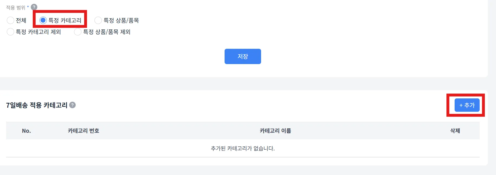Screen dimensions: 496x175
Task: Click the 적용 범위 field label
Action: (x=16, y=8)
